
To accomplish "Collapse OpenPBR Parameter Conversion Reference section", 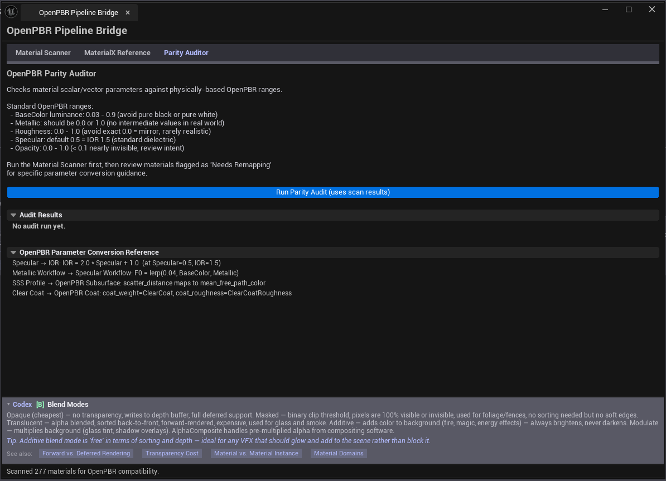I will point(13,252).
